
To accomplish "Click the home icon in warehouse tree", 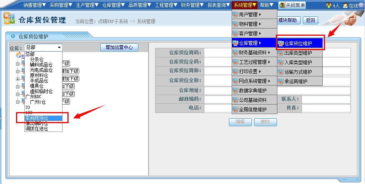I will [x=18, y=56].
